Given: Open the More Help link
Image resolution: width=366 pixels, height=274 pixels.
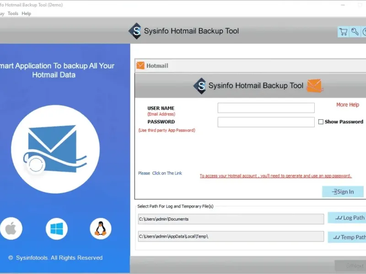Looking at the screenshot, I should pos(348,105).
